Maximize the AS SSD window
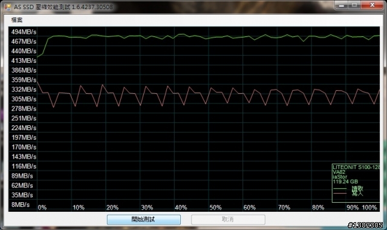 pos(354,5)
